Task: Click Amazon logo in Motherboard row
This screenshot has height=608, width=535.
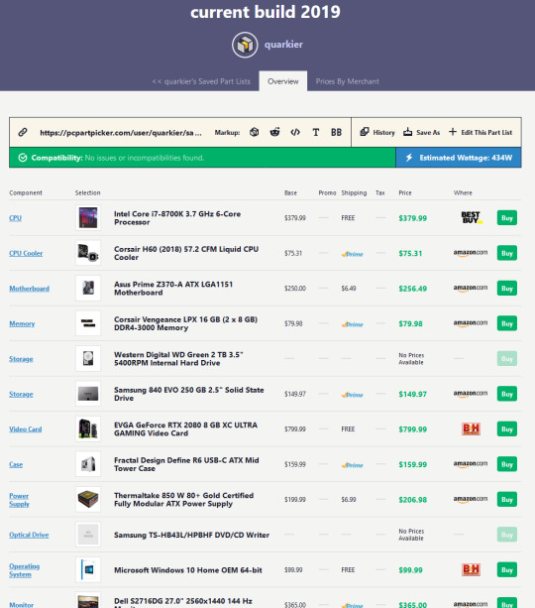Action: click(x=471, y=289)
